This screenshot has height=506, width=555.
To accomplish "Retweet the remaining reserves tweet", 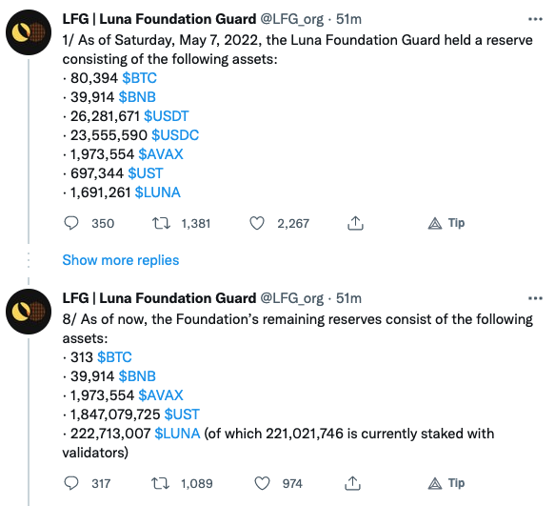I will click(x=160, y=483).
